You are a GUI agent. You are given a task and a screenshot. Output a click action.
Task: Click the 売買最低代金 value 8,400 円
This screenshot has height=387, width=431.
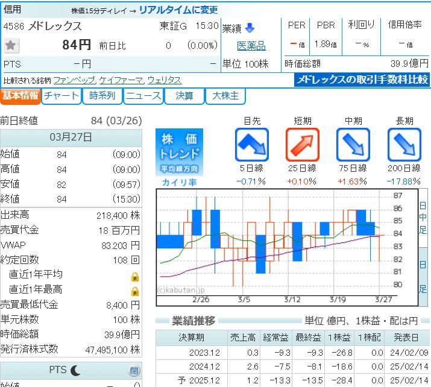pos(123,305)
